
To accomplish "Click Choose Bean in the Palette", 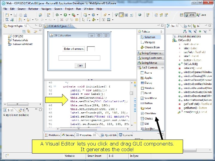I will point(150,47).
